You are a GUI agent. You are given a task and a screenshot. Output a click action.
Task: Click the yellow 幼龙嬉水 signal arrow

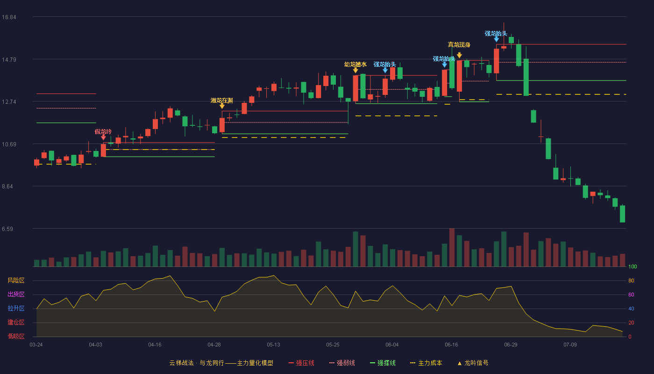click(355, 70)
